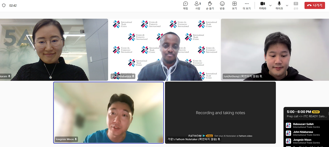This screenshot has width=329, height=147.
Task: Click ITC logo avatar beside John Ndabarasa in list
Action: click(288, 133)
